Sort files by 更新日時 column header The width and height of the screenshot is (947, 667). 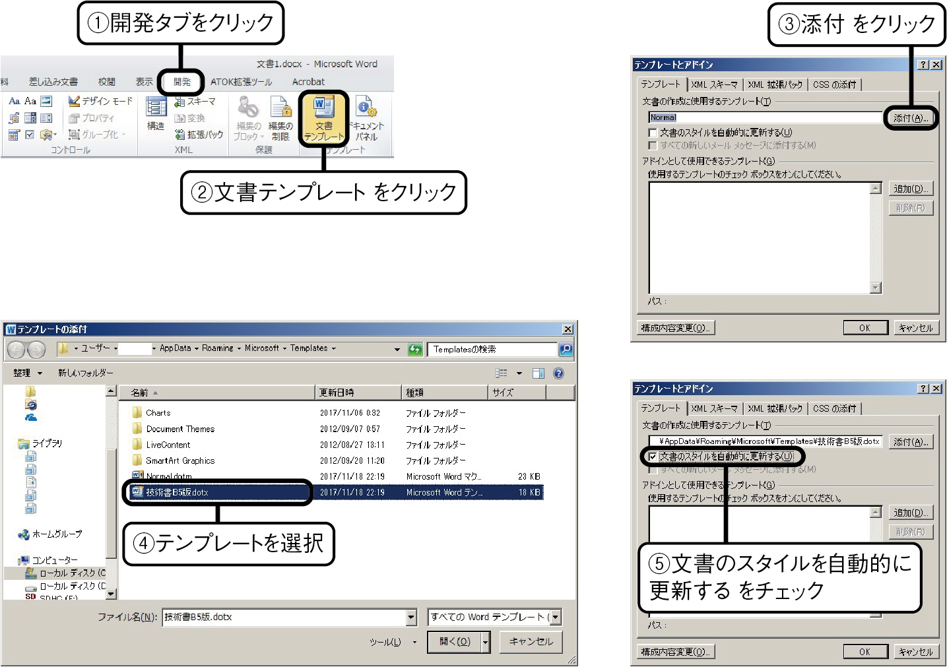coord(358,393)
